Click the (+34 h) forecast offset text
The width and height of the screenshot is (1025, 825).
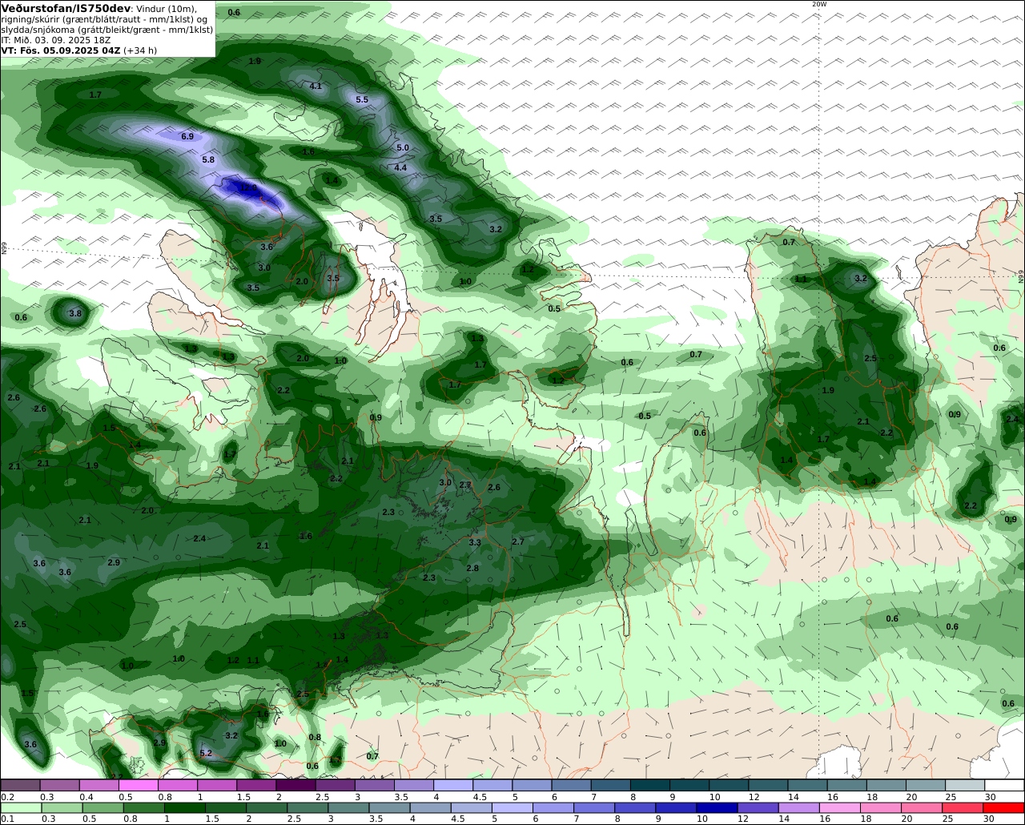(x=140, y=50)
